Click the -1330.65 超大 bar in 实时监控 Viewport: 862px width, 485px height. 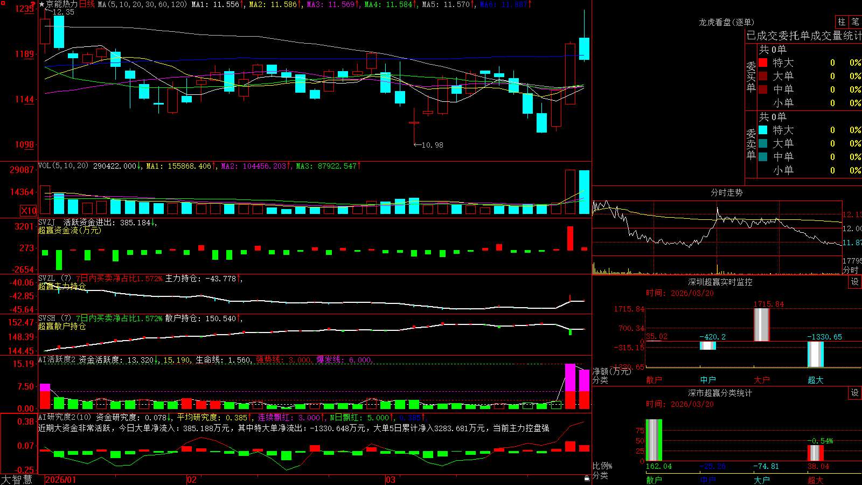tap(815, 354)
